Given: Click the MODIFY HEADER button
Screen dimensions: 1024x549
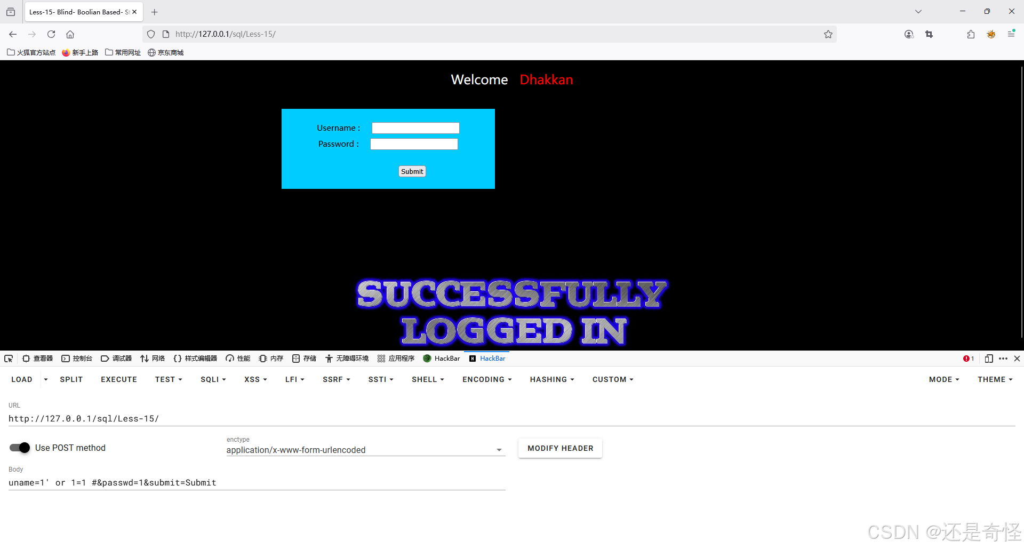Looking at the screenshot, I should click(560, 448).
